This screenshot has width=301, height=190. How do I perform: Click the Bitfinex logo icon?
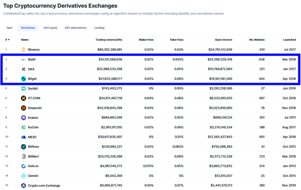point(23,147)
